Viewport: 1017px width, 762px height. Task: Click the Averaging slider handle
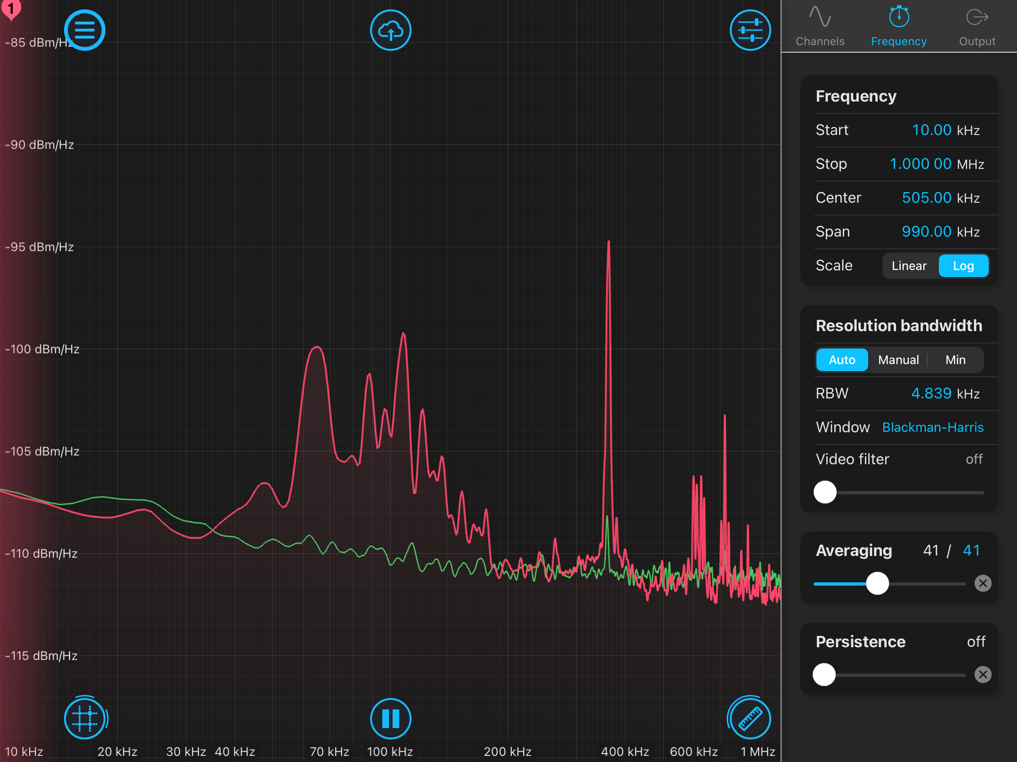pos(877,583)
